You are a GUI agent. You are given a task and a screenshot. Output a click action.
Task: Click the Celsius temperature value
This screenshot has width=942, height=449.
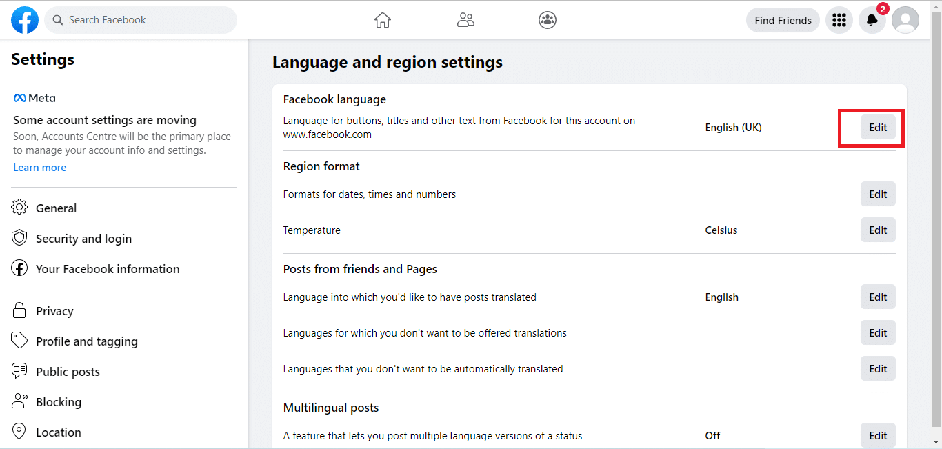721,230
